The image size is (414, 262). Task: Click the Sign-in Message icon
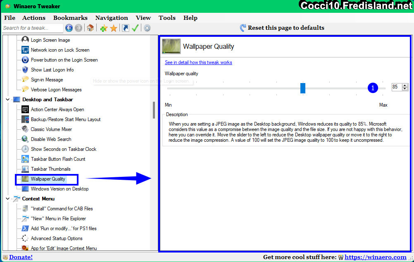click(x=25, y=79)
